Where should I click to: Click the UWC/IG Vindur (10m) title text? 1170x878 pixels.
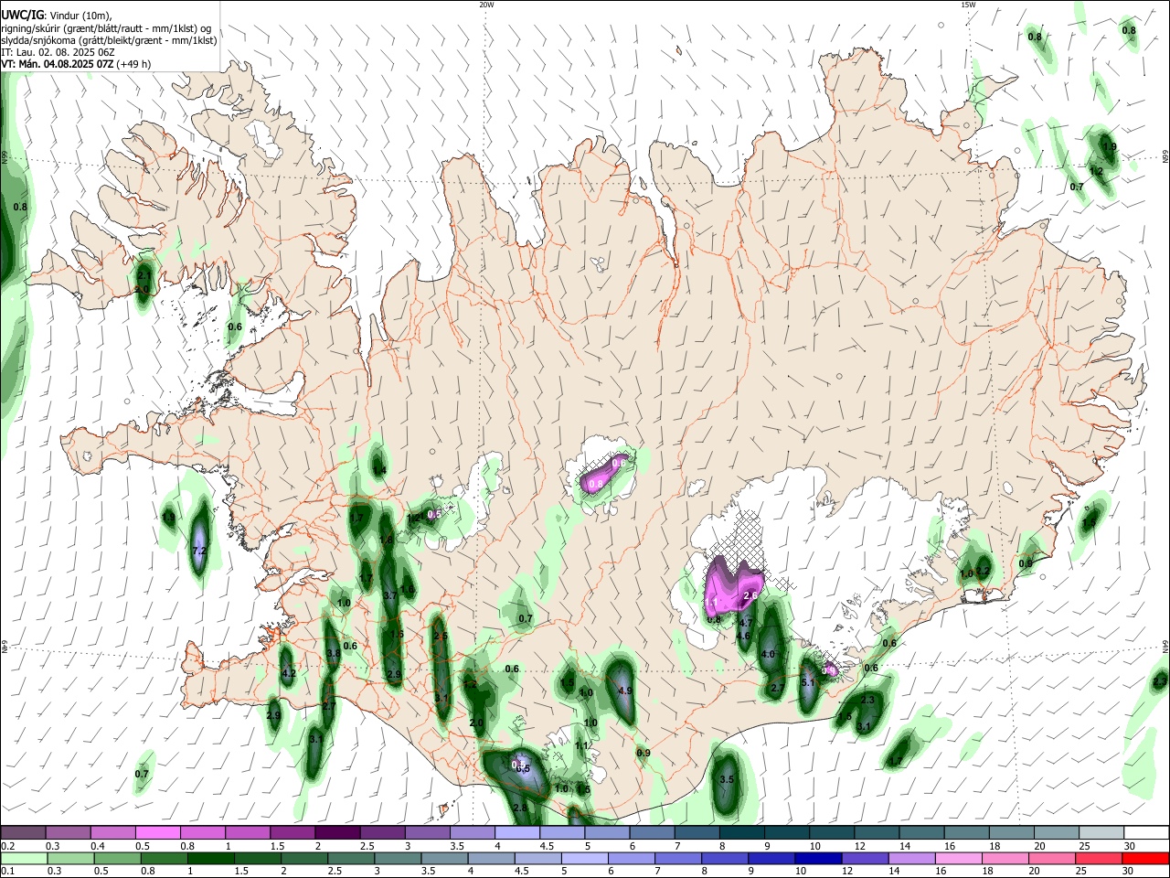point(57,15)
